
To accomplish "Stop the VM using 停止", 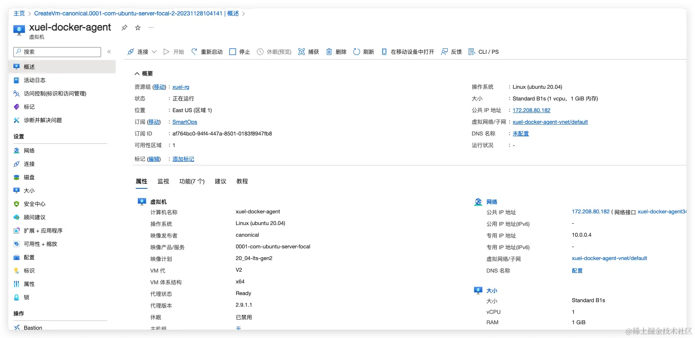I will pos(240,52).
